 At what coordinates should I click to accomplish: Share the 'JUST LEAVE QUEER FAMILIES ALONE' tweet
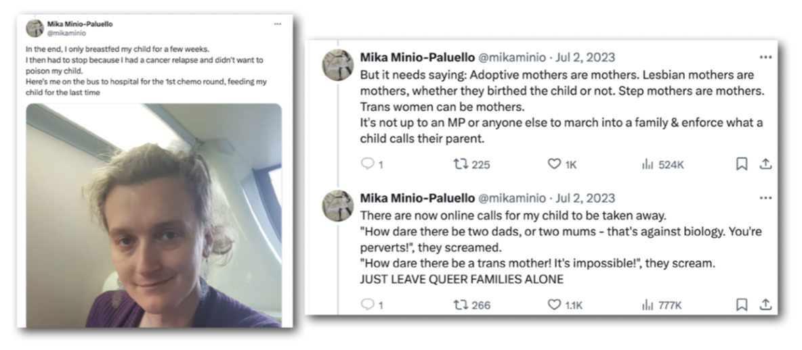coord(765,305)
